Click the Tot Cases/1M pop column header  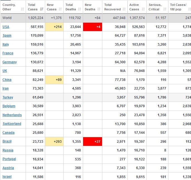pos(178,7)
